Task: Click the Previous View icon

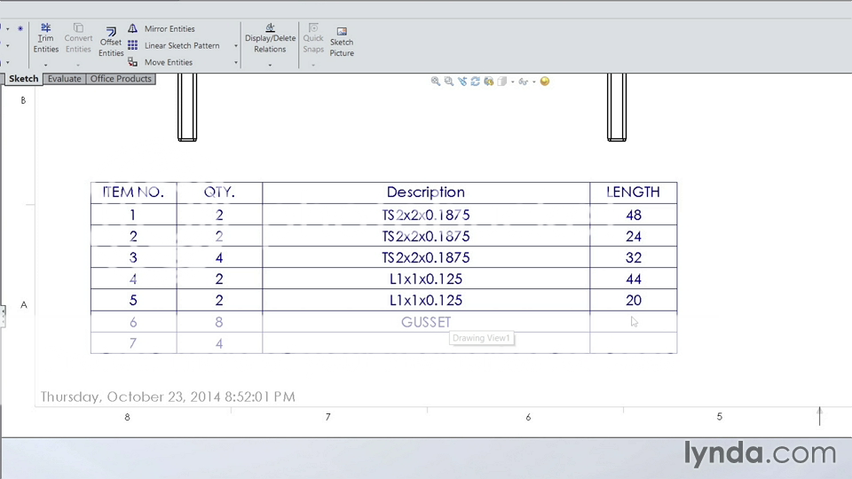Action: tap(462, 82)
